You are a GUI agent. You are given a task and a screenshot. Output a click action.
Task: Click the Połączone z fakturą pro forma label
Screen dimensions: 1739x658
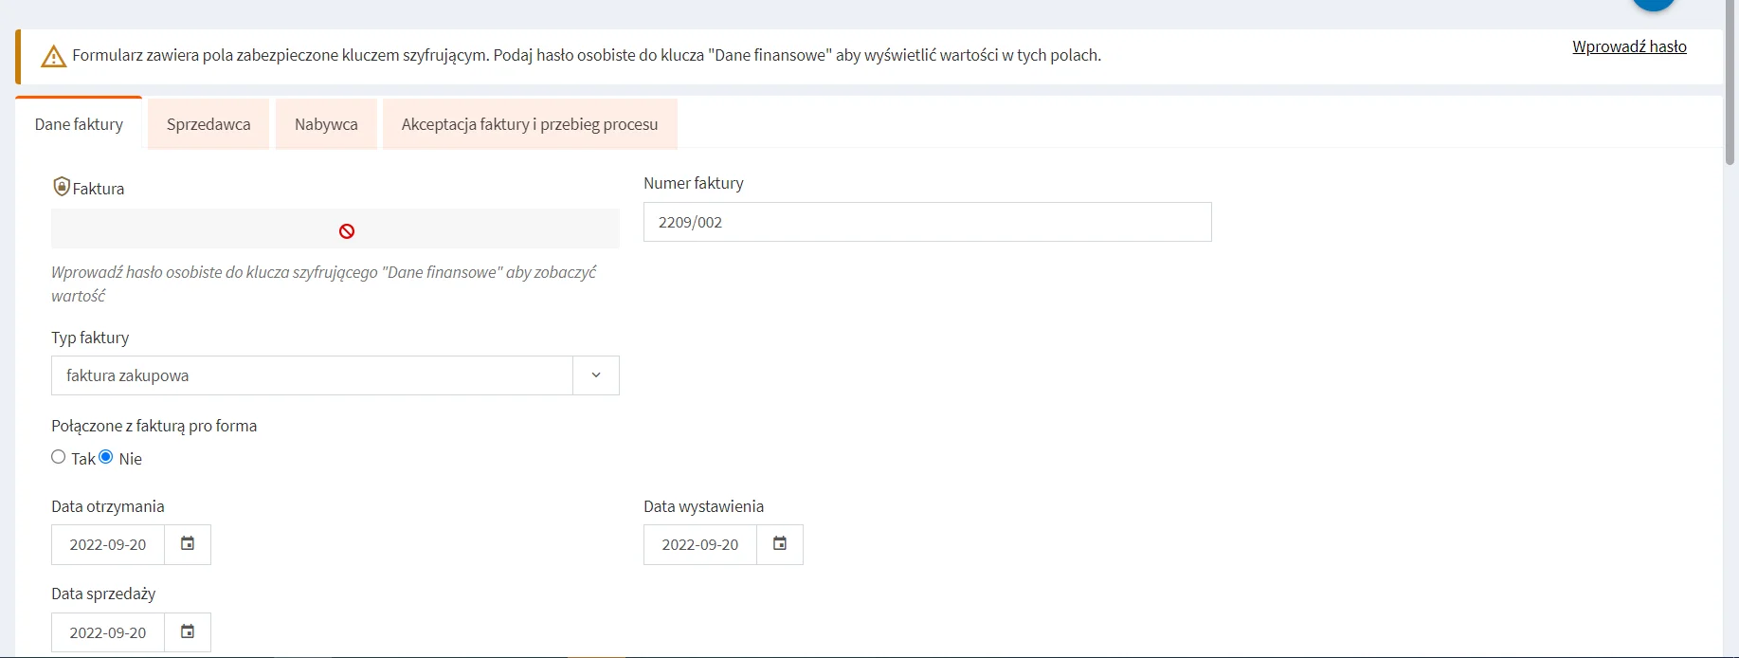pyautogui.click(x=154, y=426)
